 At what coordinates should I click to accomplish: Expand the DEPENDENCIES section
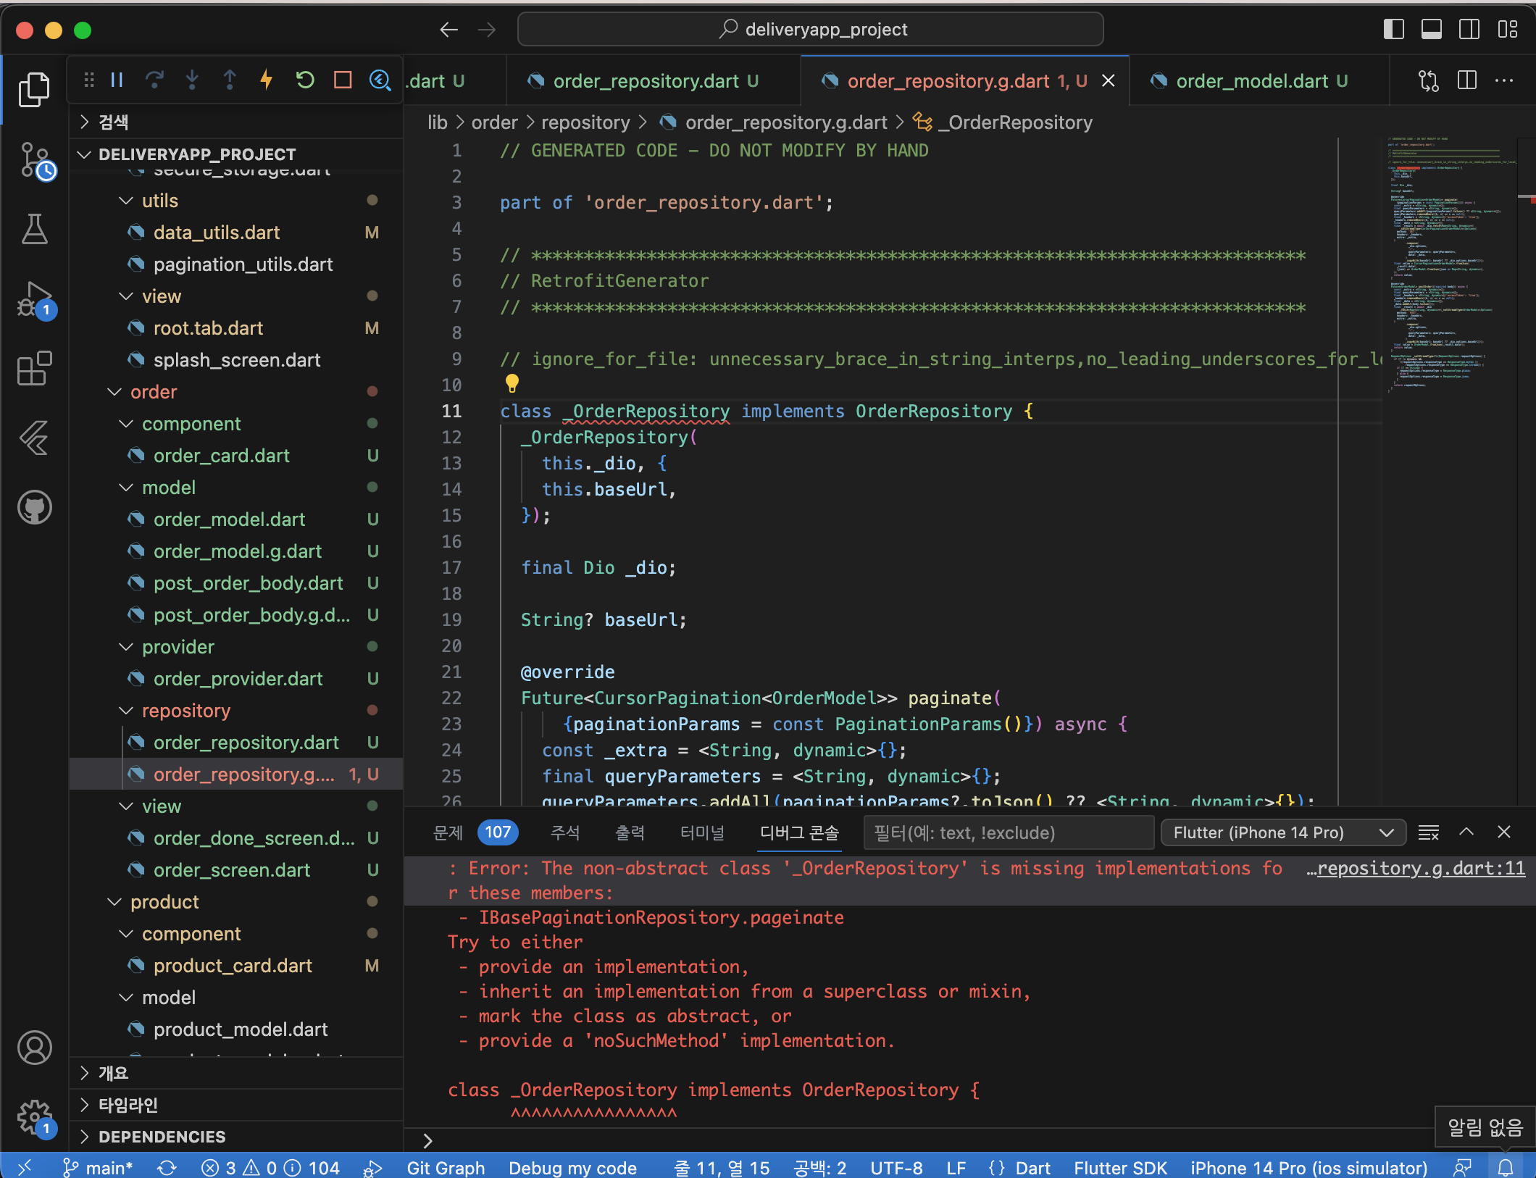pyautogui.click(x=237, y=1137)
